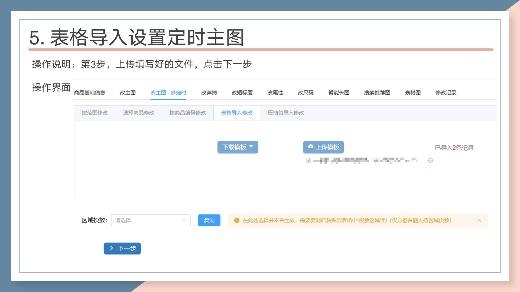Viewport: 520px width, 292px height.
Task: Click the uploaded file document icon
Action: click(x=308, y=160)
